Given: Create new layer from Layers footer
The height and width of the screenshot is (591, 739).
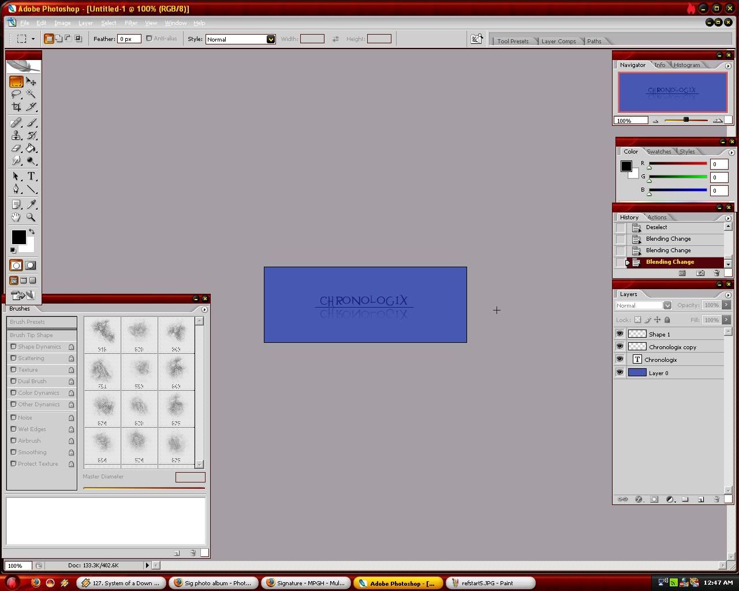Looking at the screenshot, I should [701, 499].
